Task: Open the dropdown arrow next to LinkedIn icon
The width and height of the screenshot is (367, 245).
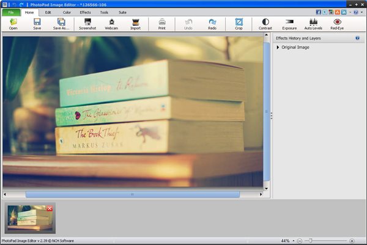Action: click(x=350, y=12)
